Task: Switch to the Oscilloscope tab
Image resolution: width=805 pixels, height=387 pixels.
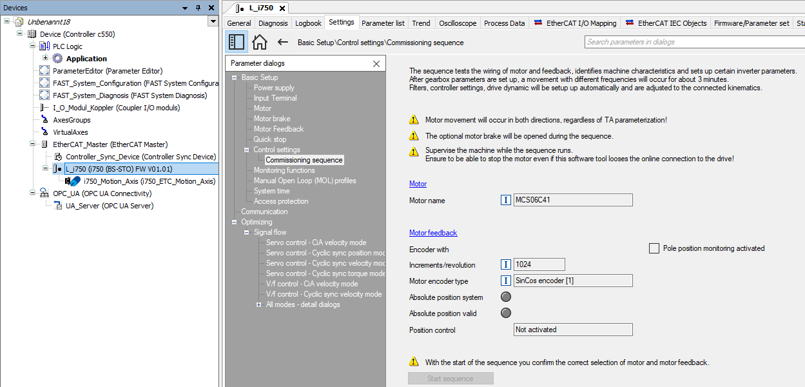Action: 458,23
